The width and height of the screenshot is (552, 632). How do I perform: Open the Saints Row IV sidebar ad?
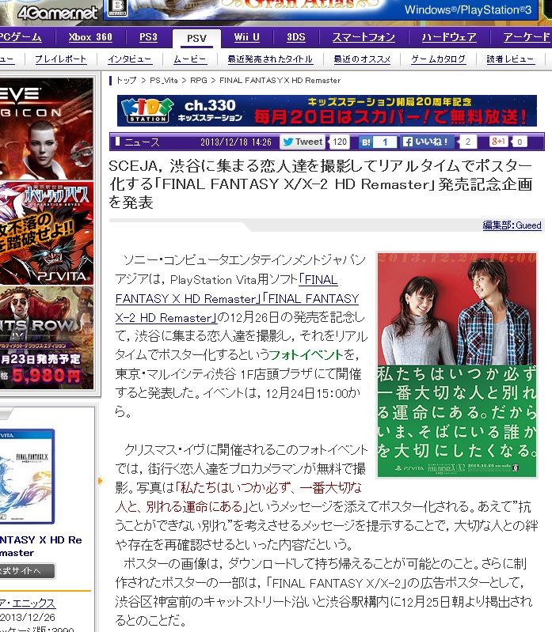47,338
